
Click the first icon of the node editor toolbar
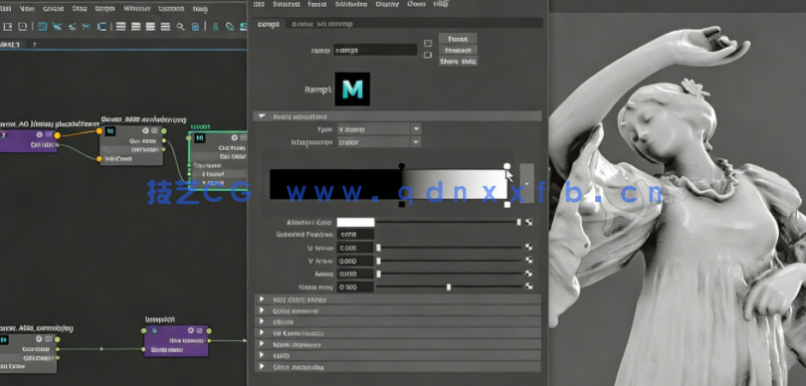pos(8,27)
